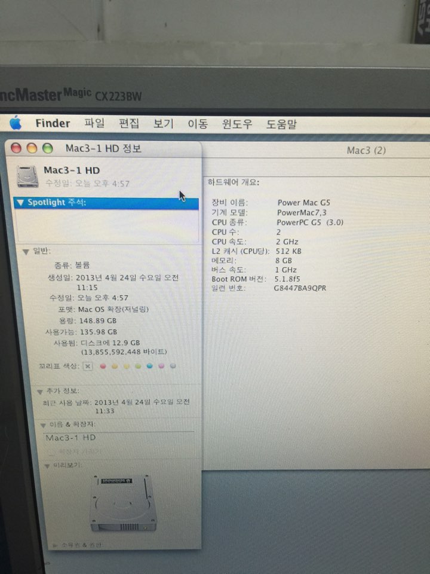Collapse the 추가 정보 section
Viewport: 430px width, 574px height.
(x=40, y=392)
